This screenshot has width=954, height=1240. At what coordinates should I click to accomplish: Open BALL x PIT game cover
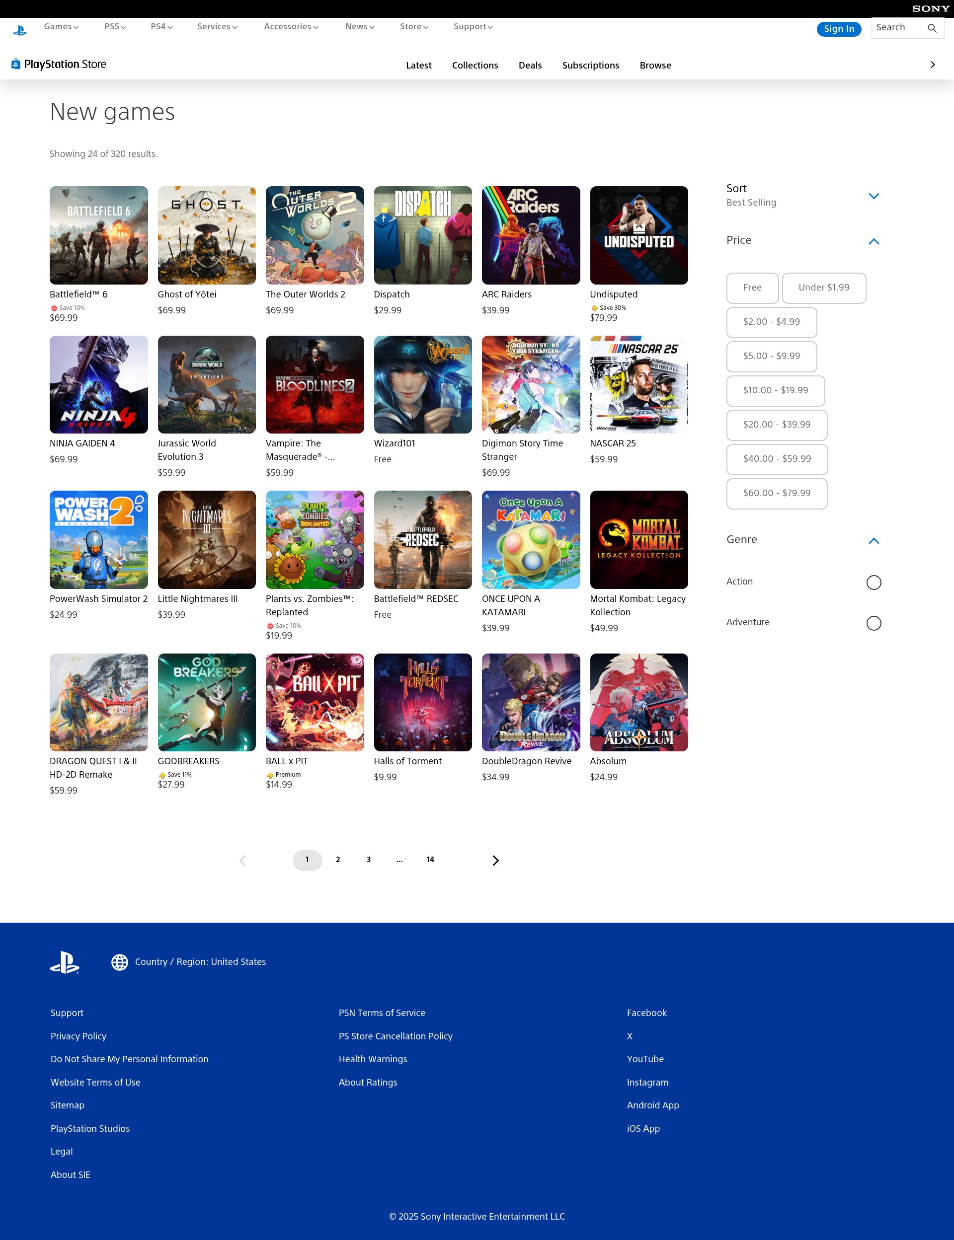click(x=315, y=703)
